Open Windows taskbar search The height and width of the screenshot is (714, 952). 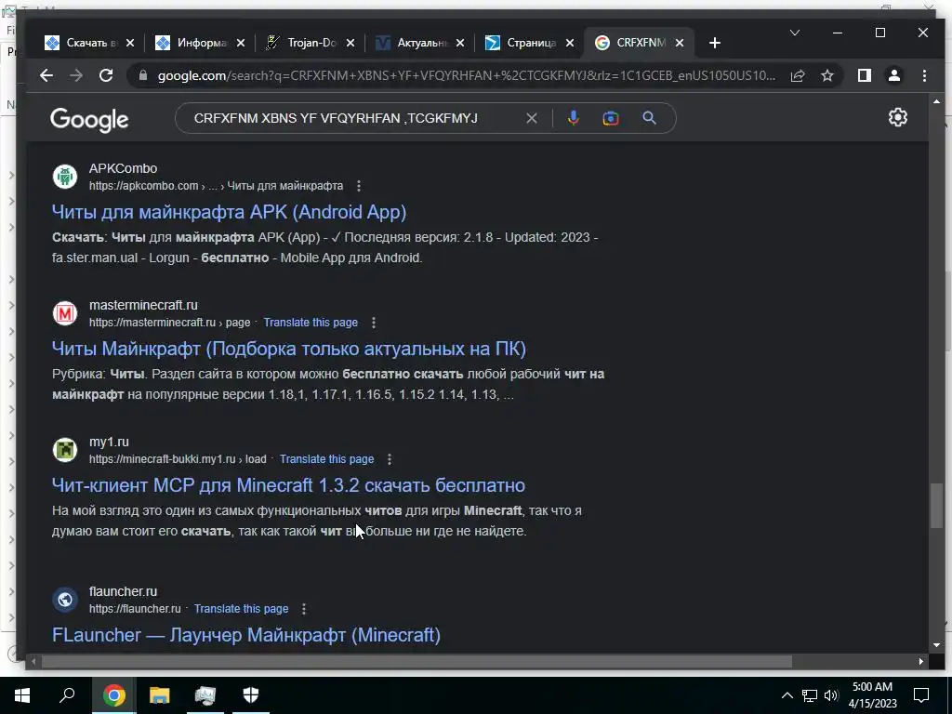(x=67, y=695)
